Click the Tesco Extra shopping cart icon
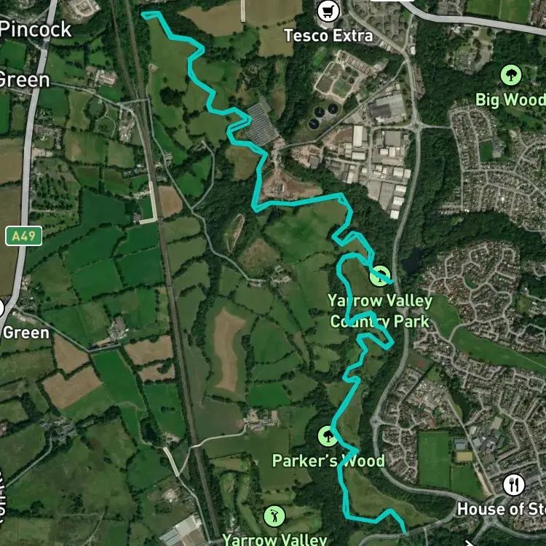The image size is (546, 546). [328, 11]
